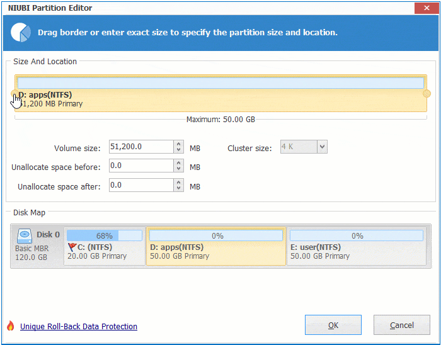The image size is (441, 345).
Task: Select E: user(NTFS) partition in Disk Map
Action: [x=357, y=246]
